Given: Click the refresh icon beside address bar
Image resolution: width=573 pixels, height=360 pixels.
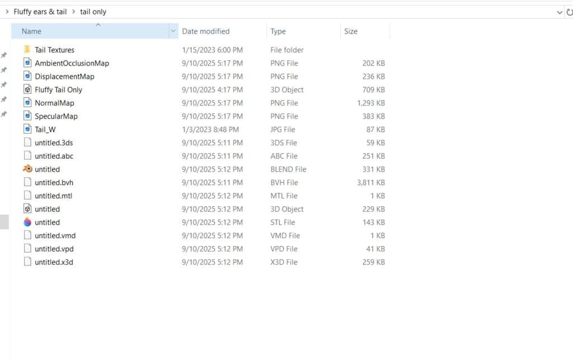Looking at the screenshot, I should pos(569,12).
